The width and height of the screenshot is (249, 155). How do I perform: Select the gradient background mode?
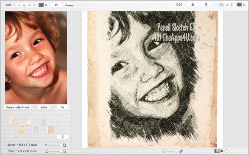222,151
